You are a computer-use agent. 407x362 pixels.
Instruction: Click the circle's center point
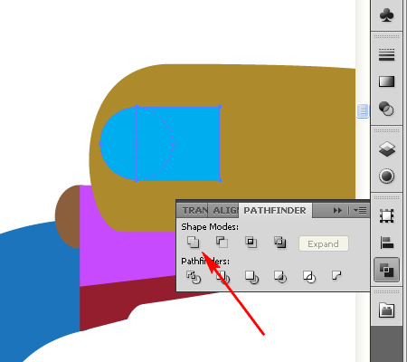pos(137,144)
